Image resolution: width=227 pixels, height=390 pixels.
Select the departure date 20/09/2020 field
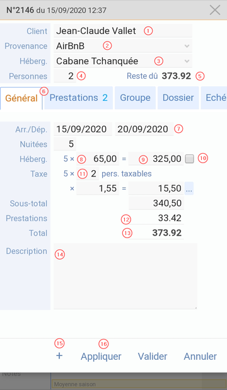[x=144, y=129]
